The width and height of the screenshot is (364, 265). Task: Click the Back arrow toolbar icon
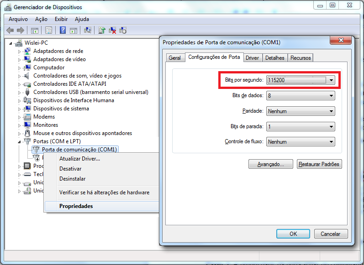point(10,30)
